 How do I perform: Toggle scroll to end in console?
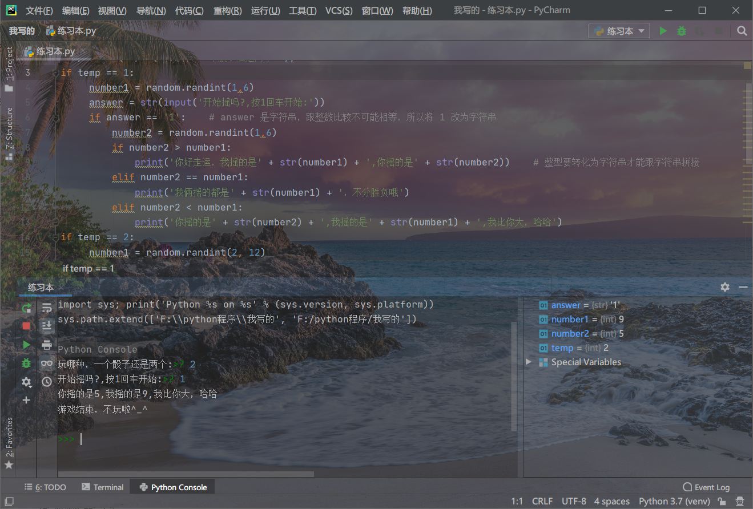click(47, 326)
